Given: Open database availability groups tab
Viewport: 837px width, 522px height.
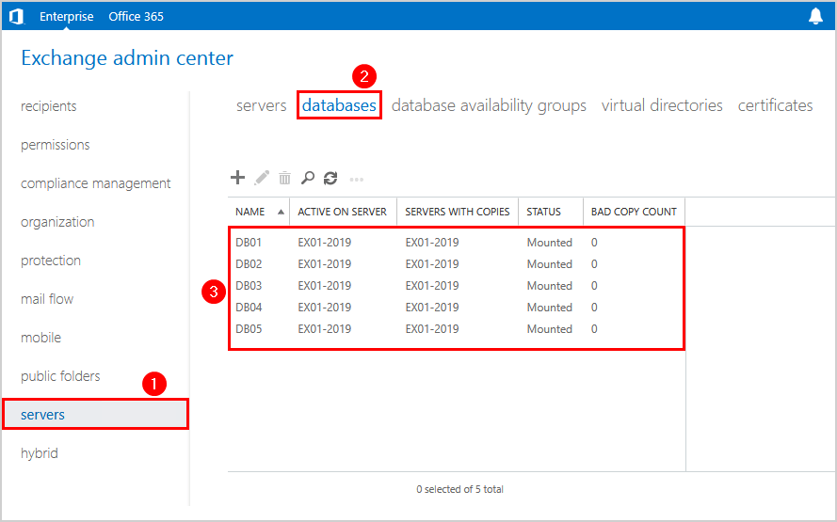Looking at the screenshot, I should click(489, 105).
